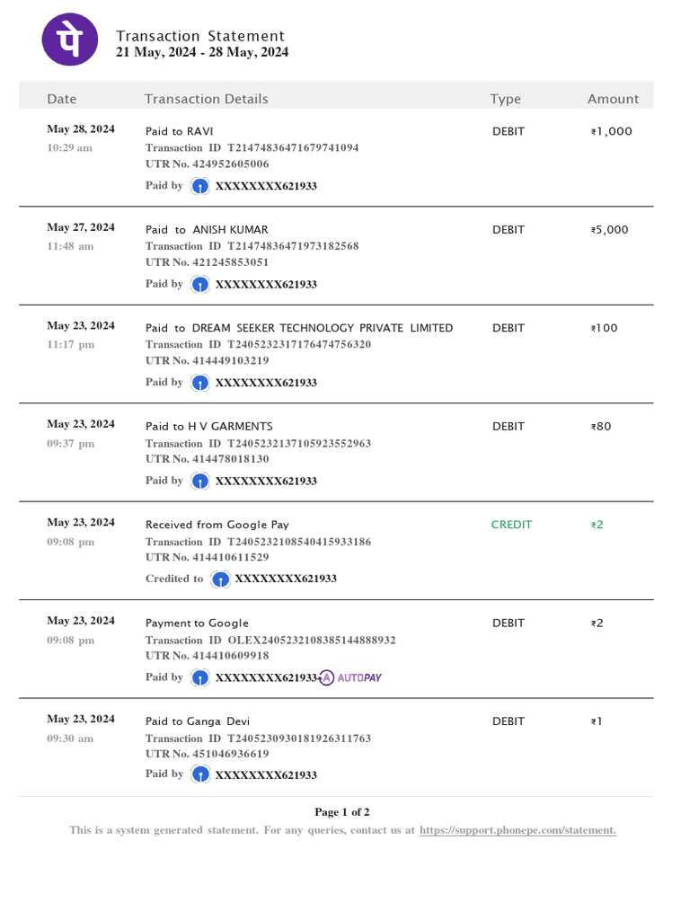
Task: Click UTR No. 424952605006
Action: (208, 164)
